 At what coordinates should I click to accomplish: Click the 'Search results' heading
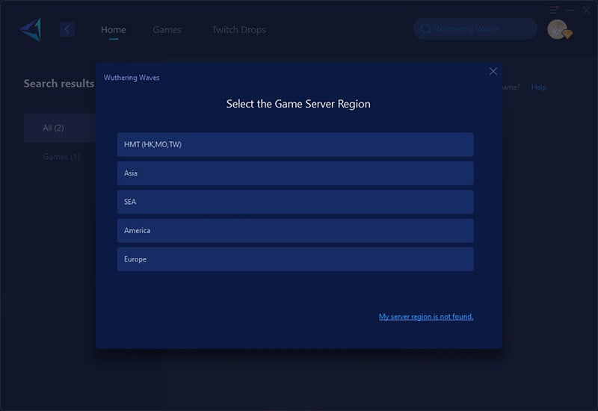point(59,84)
